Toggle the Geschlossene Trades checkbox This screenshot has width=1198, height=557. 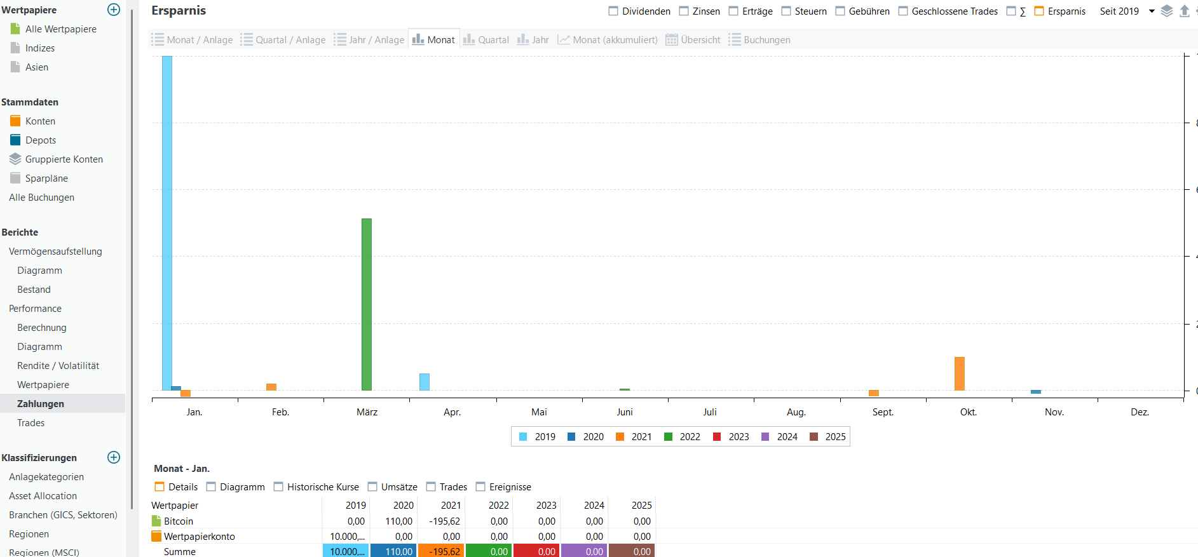(x=903, y=11)
